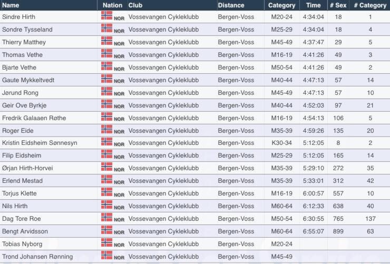Click the time 4:59:26
The image size is (390, 264).
[314, 131]
